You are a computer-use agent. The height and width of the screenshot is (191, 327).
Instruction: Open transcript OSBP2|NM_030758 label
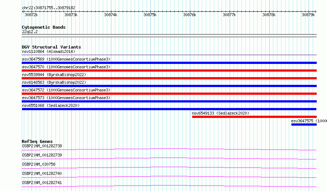(x=39, y=164)
